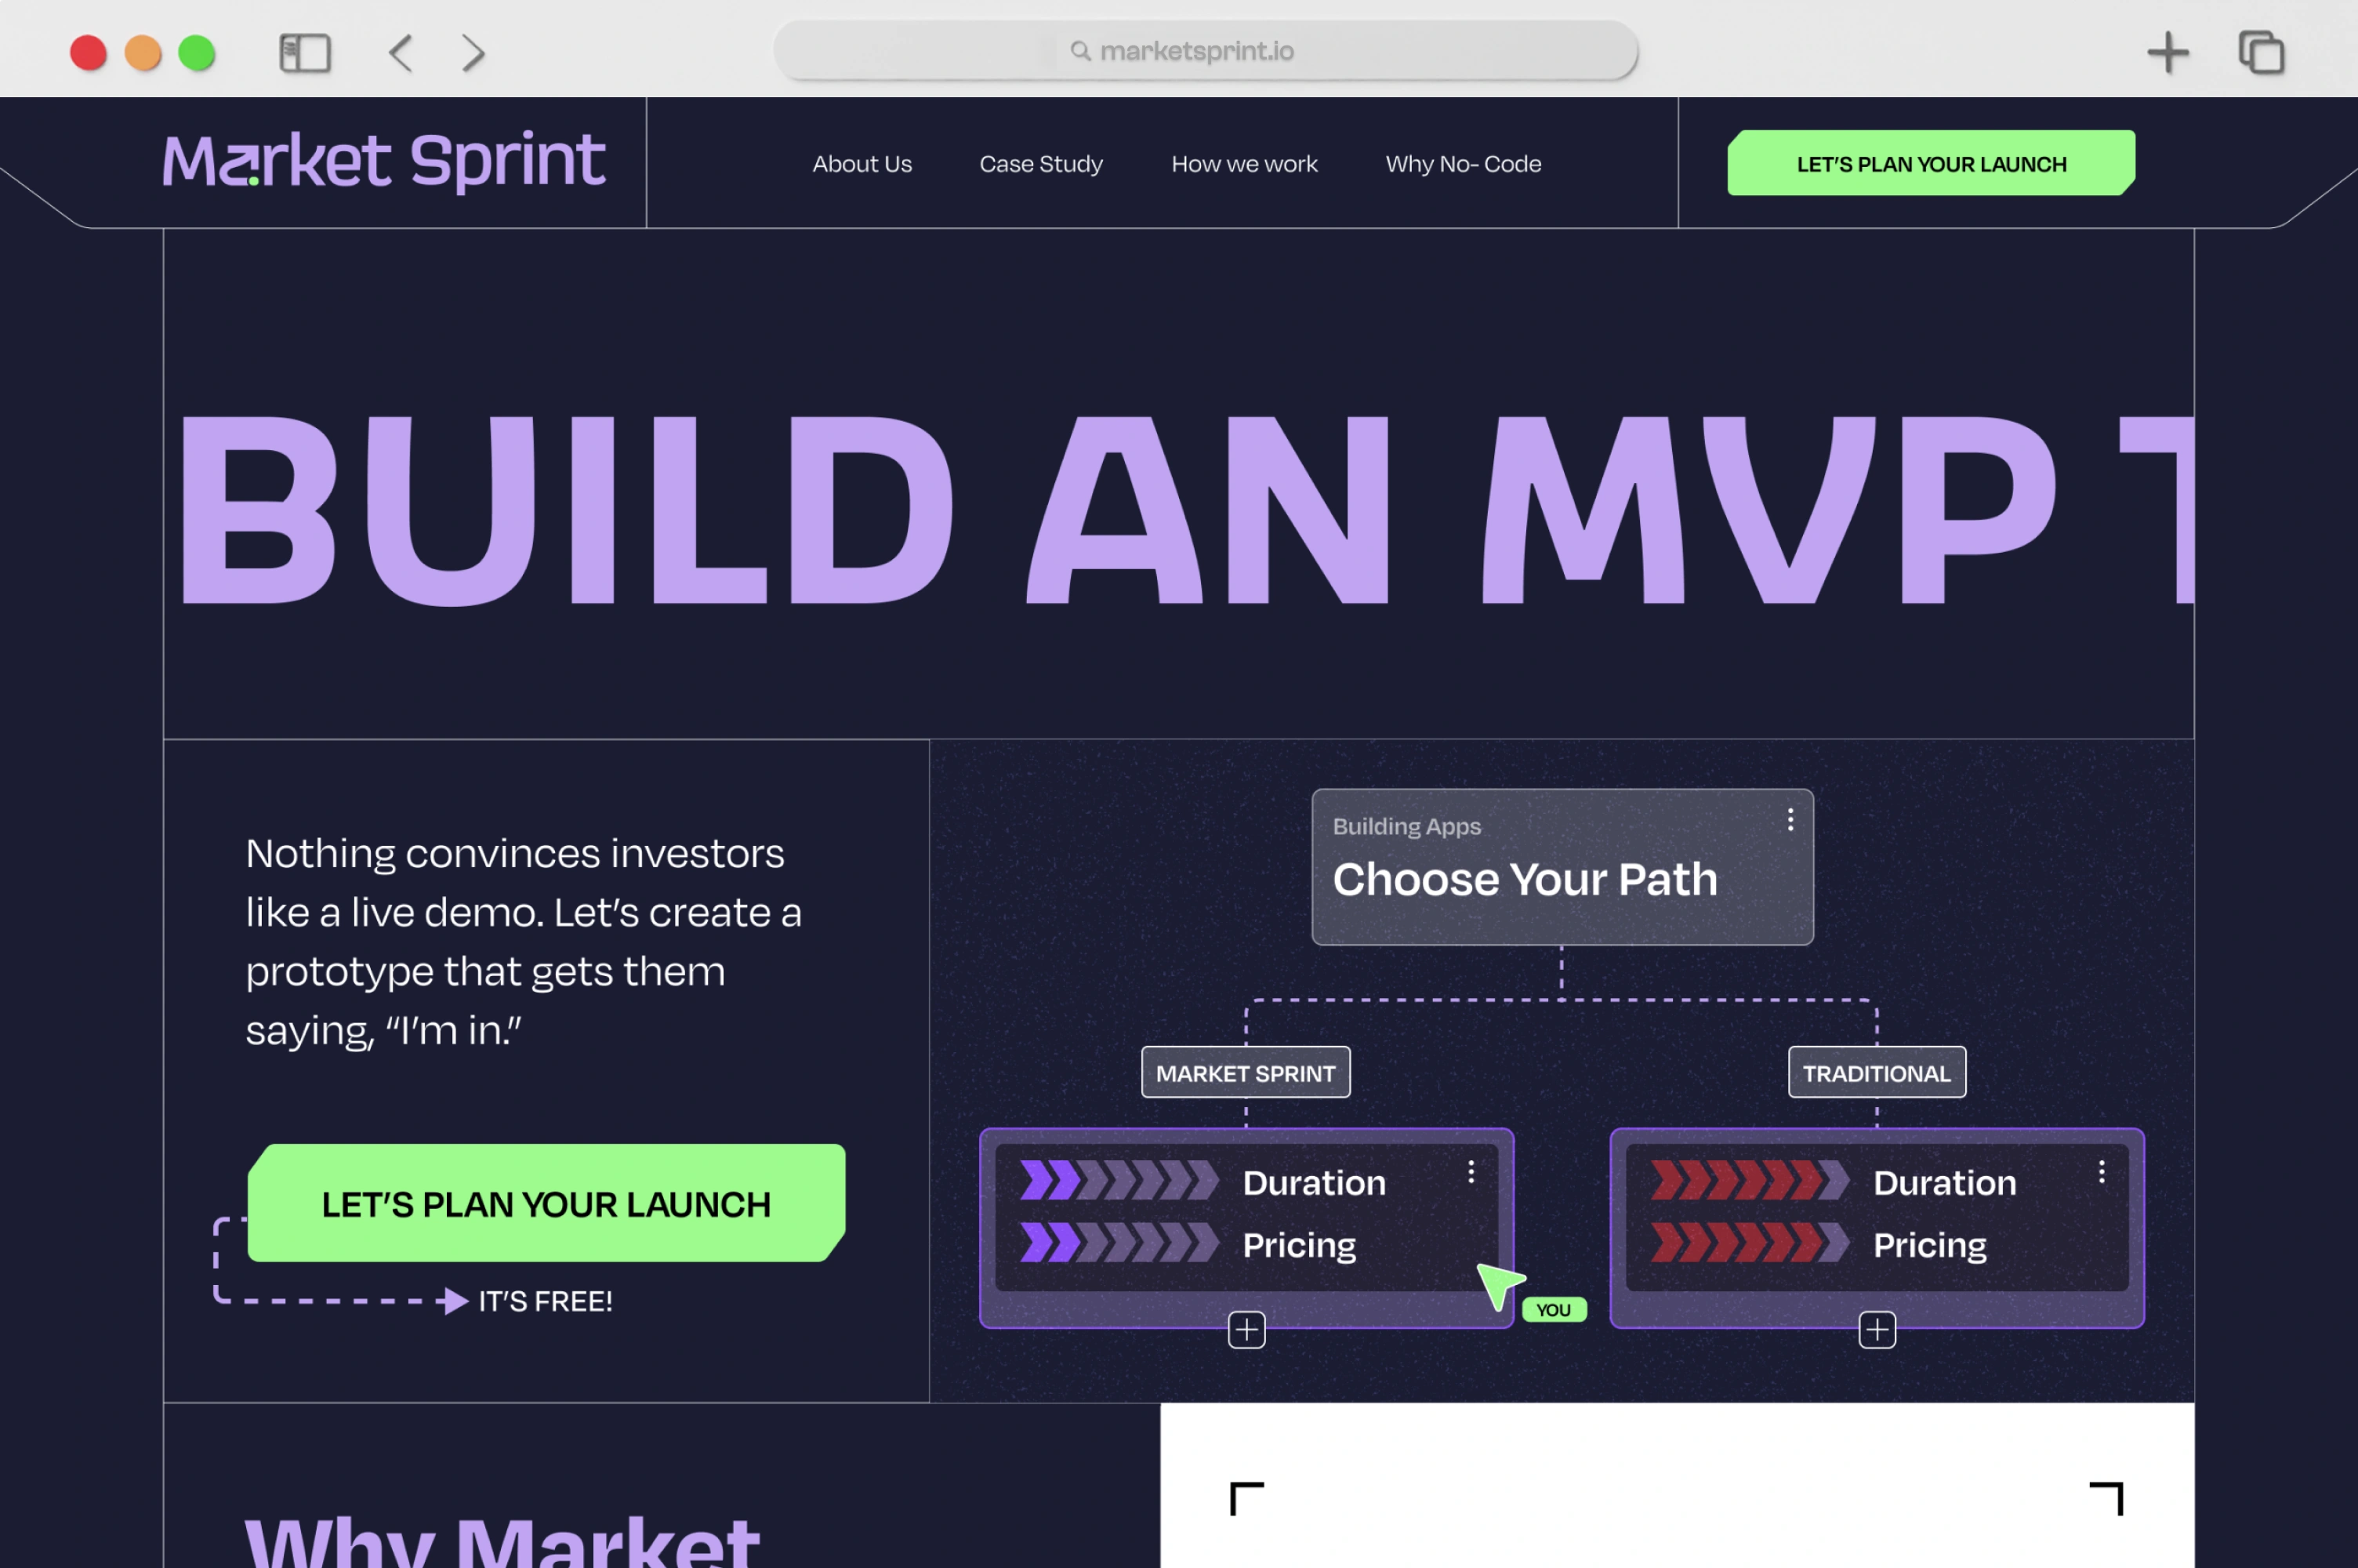Expand plus box under Traditional card
Viewport: 2358px width, 1568px height.
click(1876, 1330)
